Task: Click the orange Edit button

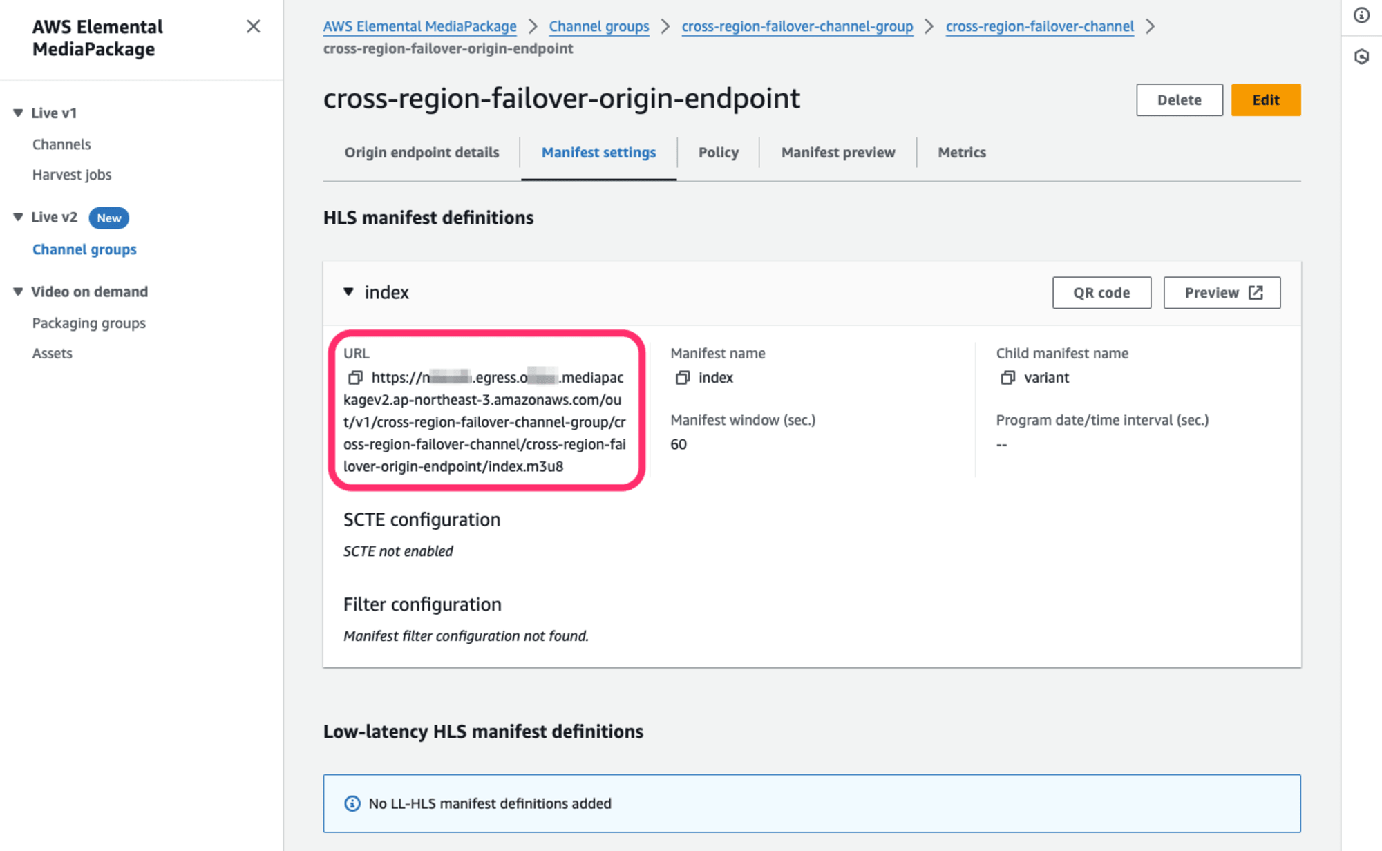Action: coord(1266,100)
